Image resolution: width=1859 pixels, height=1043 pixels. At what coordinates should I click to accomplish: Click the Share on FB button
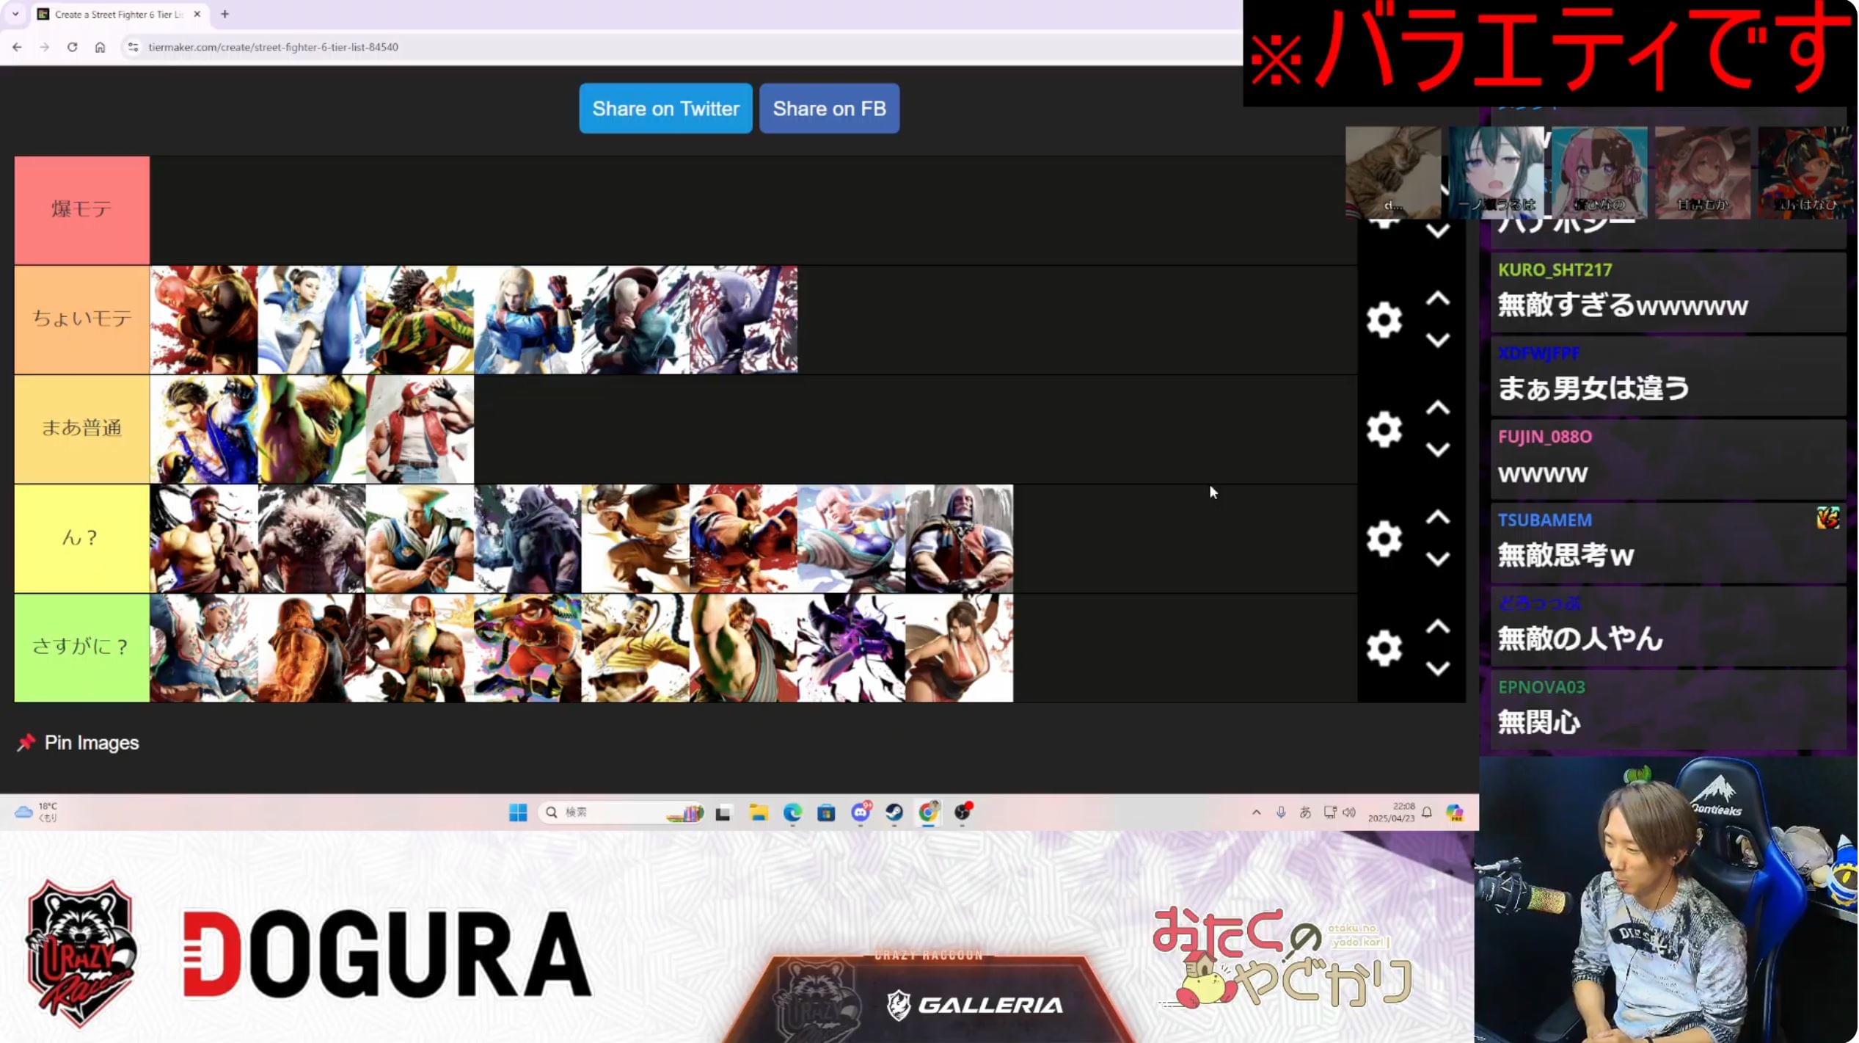[829, 109]
